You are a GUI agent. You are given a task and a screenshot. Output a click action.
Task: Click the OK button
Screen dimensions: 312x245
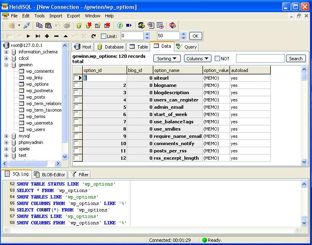coord(196,36)
